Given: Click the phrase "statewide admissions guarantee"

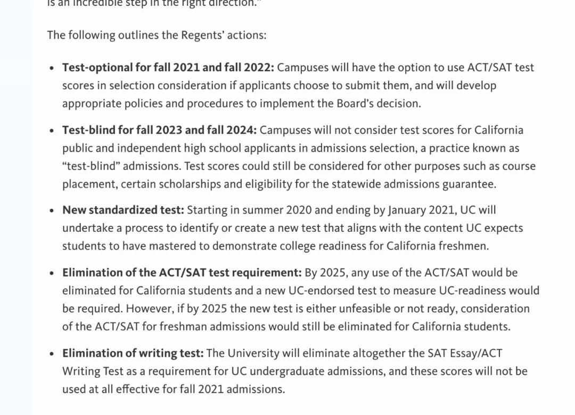Looking at the screenshot, I should pos(413,184).
